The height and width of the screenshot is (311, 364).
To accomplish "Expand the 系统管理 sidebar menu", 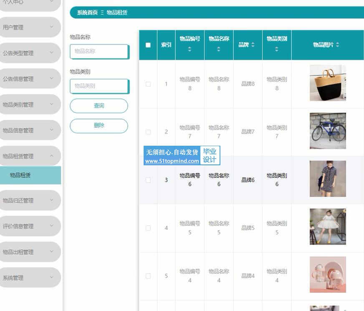I will point(30,278).
